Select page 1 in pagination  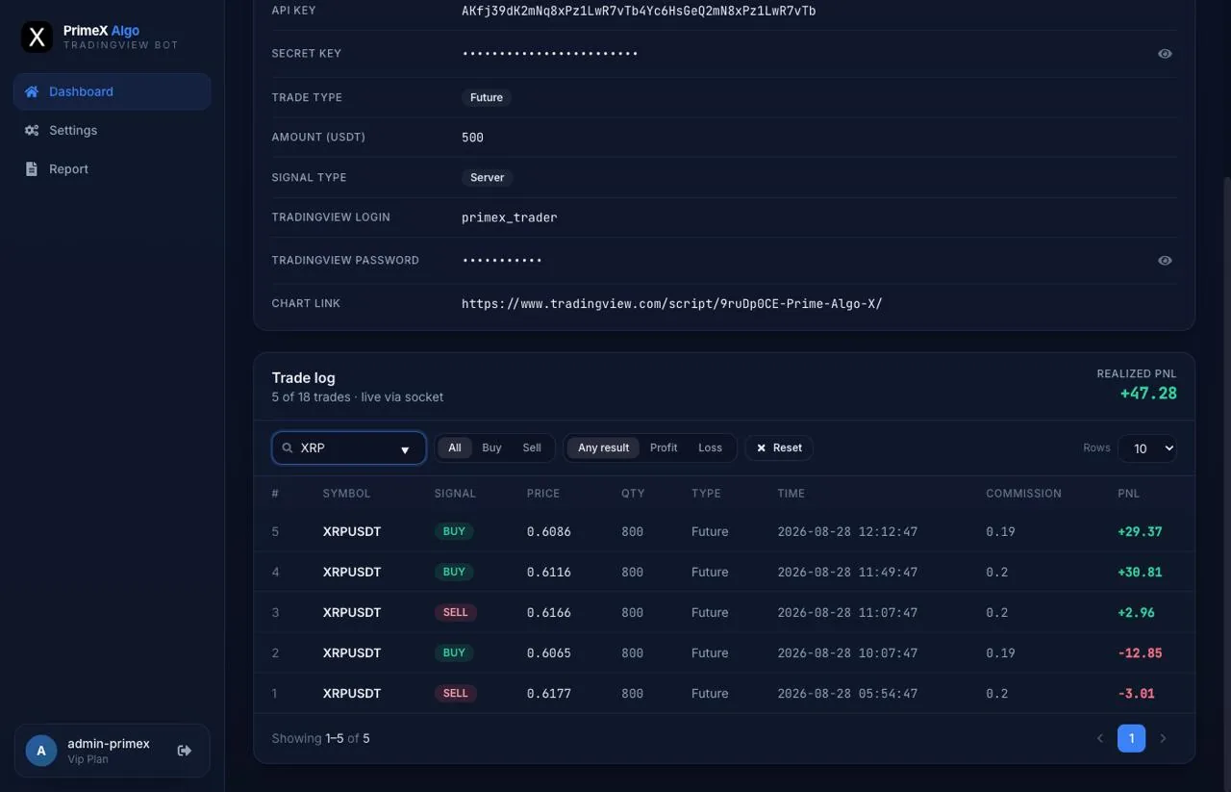(1131, 738)
